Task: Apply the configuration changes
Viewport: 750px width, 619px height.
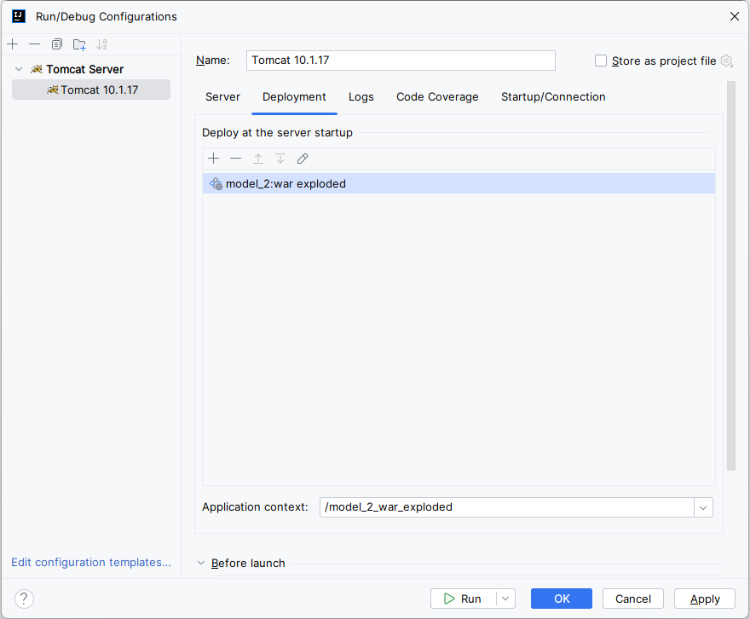Action: click(x=705, y=599)
